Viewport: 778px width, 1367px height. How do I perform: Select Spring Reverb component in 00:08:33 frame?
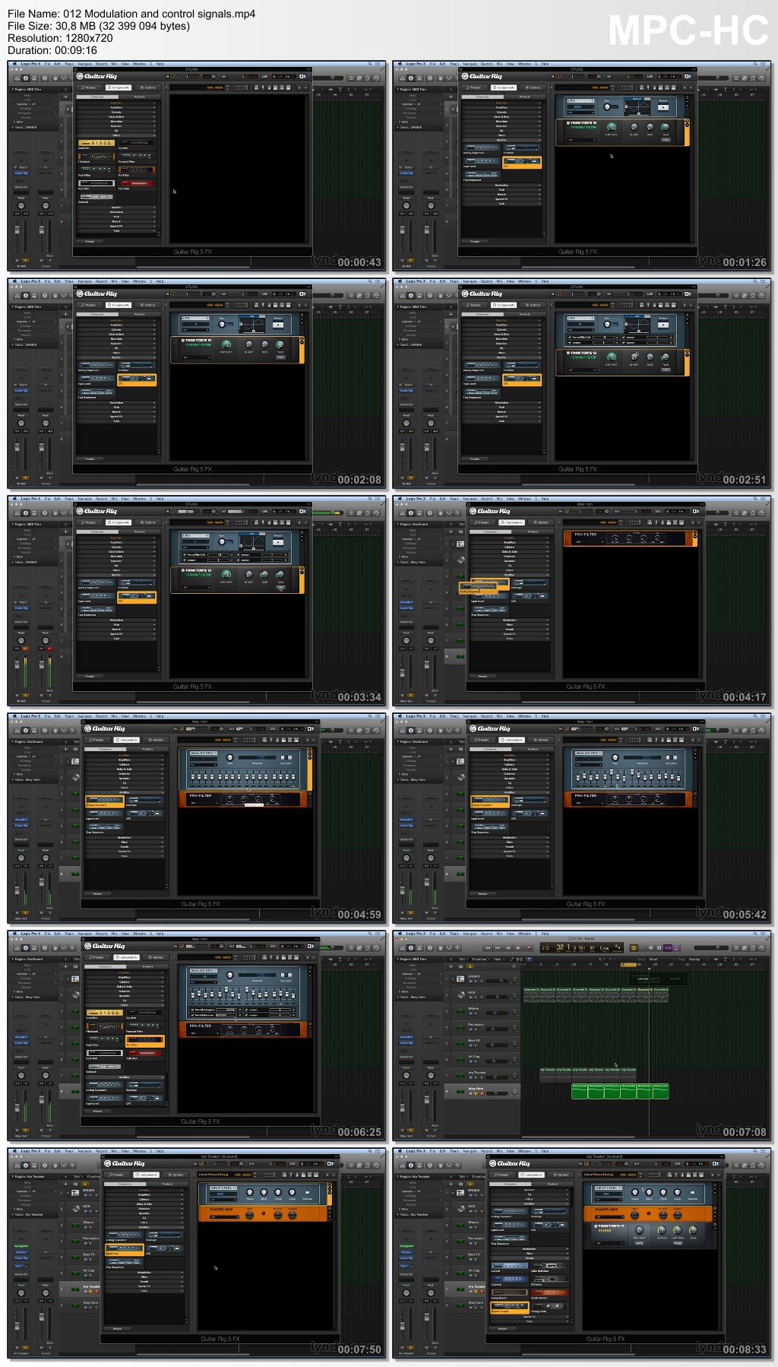[x=510, y=1294]
